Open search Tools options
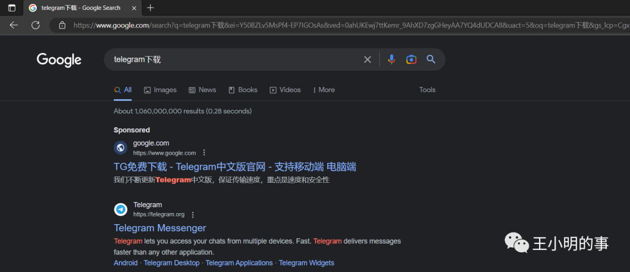Image resolution: width=630 pixels, height=272 pixels. (x=427, y=90)
